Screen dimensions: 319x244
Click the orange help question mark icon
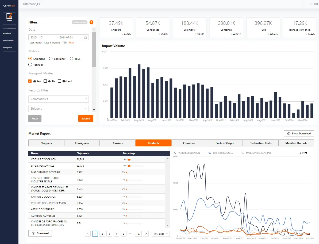(x=91, y=22)
